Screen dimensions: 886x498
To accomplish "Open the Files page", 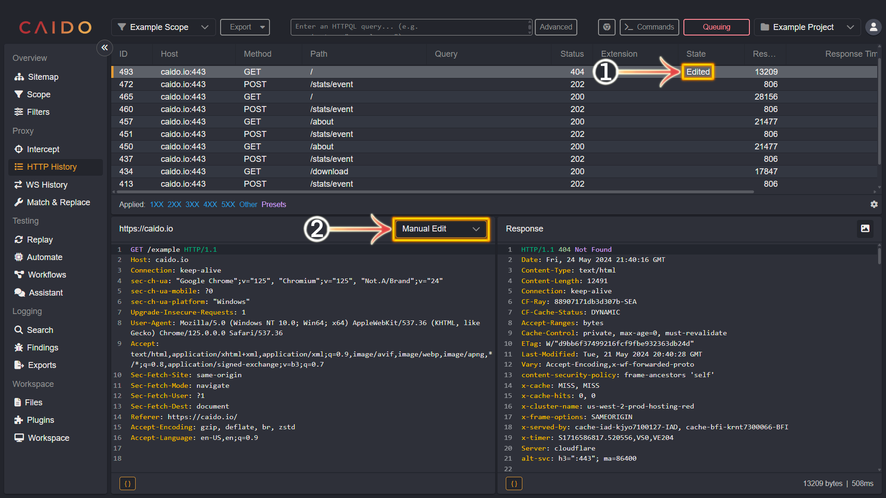I will 29,403.
